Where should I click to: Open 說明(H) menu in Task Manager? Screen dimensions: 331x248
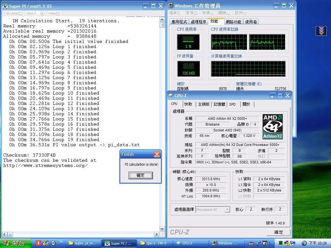241,13
